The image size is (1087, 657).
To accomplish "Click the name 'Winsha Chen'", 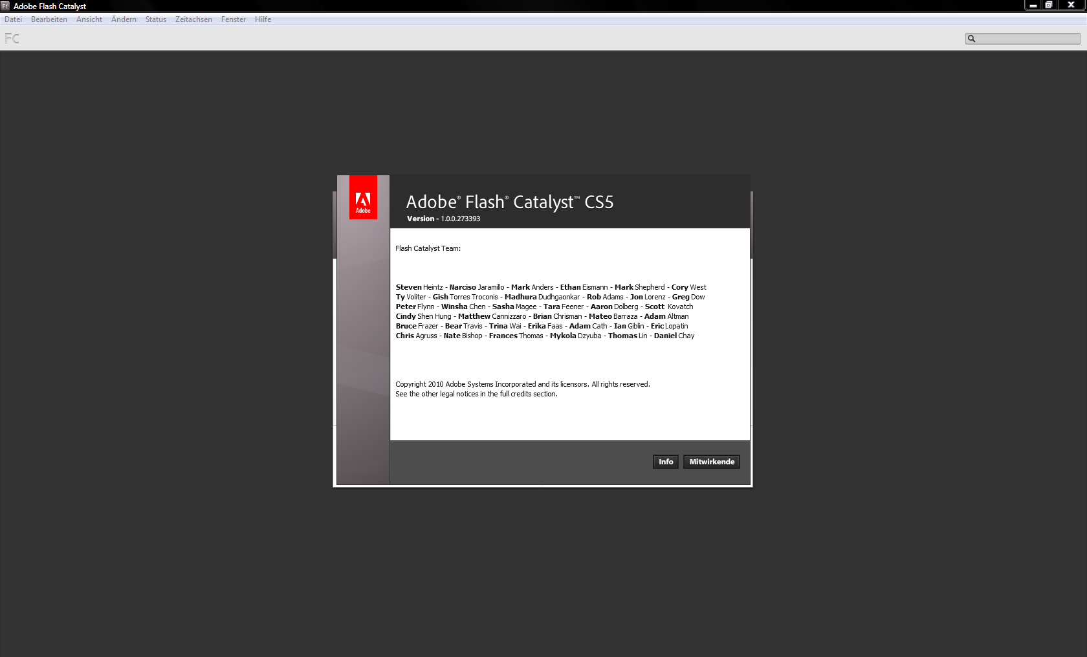I will 463,307.
